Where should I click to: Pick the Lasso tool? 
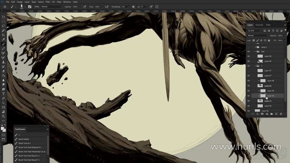click(x=4, y=26)
